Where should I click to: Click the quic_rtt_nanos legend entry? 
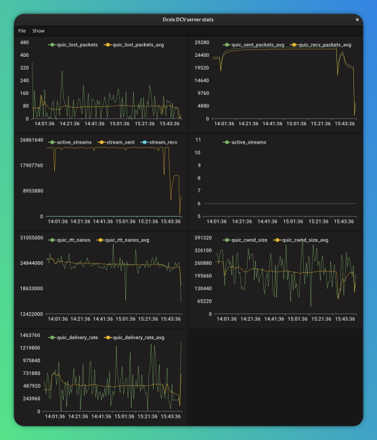(x=70, y=240)
